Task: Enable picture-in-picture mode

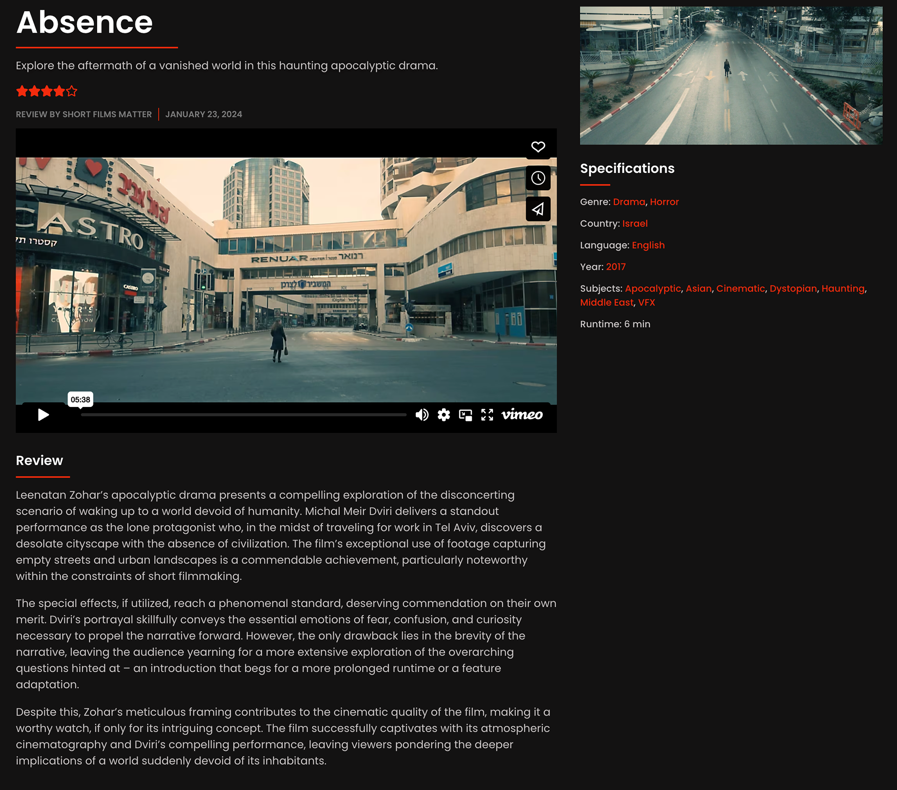Action: click(x=465, y=415)
